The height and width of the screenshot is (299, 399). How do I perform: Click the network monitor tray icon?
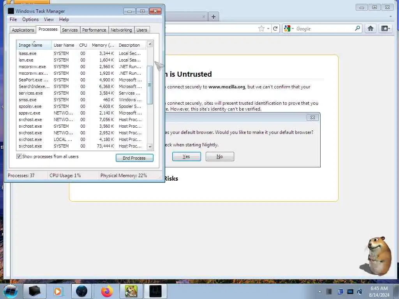[x=350, y=292]
